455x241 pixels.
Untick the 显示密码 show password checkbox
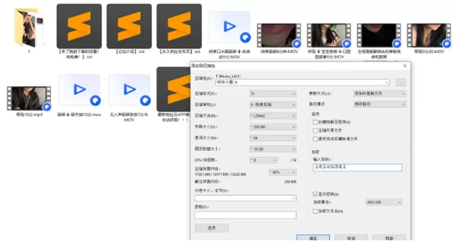(x=315, y=194)
